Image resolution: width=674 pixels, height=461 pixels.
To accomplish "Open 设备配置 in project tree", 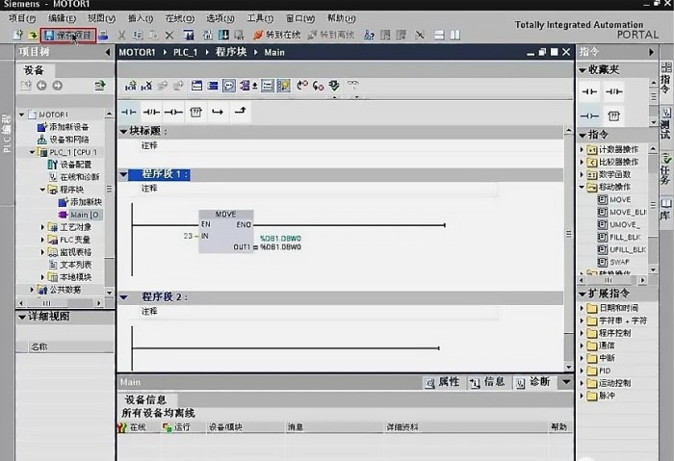I will pyautogui.click(x=69, y=165).
